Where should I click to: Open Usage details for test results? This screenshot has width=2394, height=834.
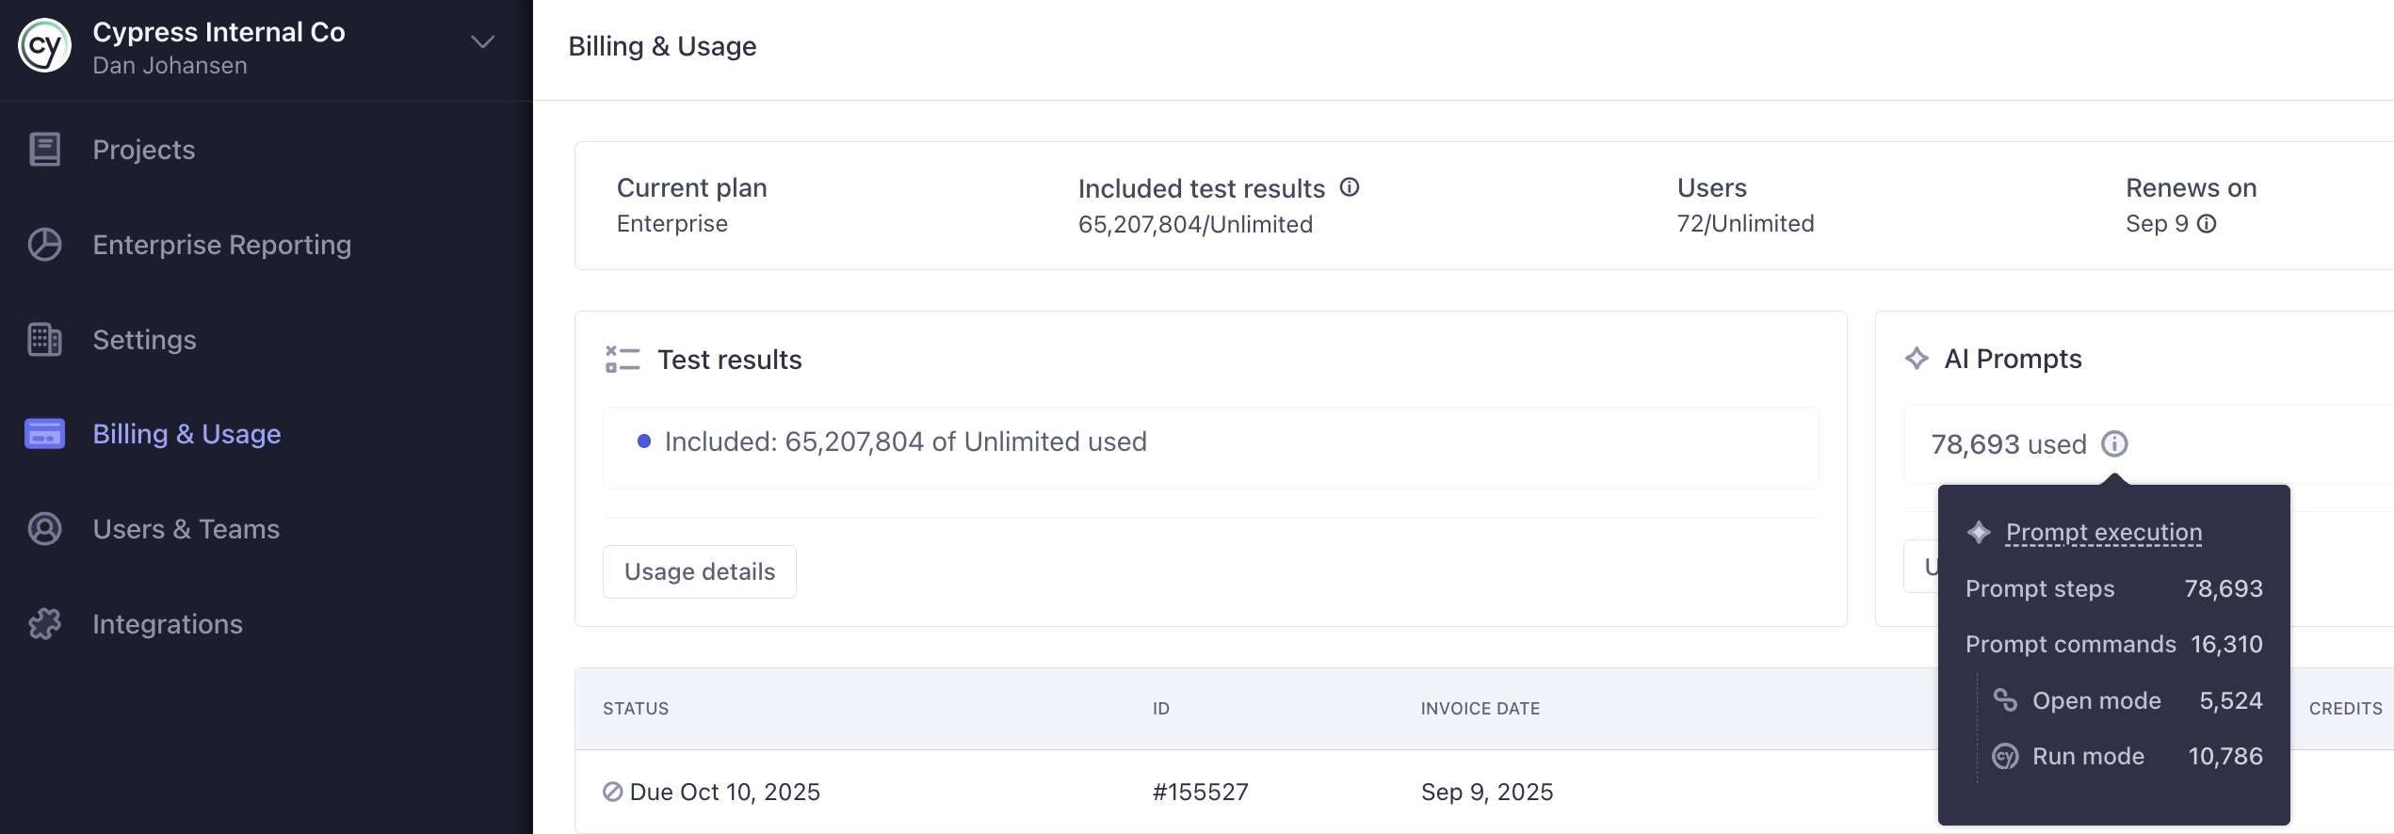[699, 571]
